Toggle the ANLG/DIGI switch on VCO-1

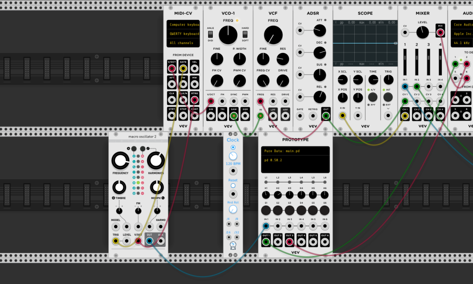coord(210,34)
